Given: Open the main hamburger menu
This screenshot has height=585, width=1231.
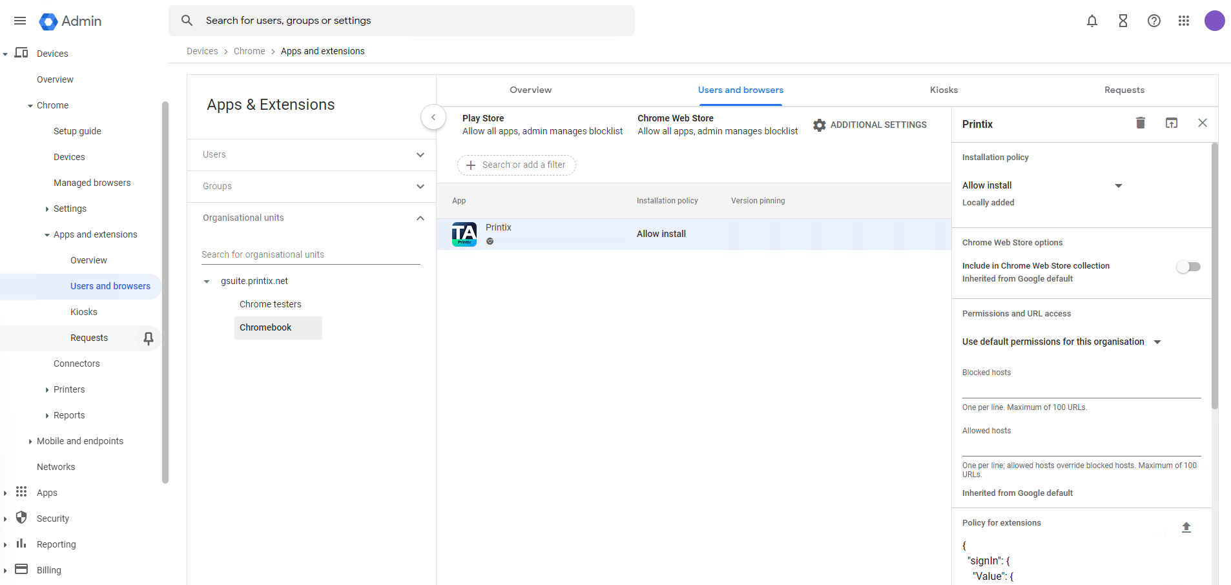Looking at the screenshot, I should [x=20, y=21].
